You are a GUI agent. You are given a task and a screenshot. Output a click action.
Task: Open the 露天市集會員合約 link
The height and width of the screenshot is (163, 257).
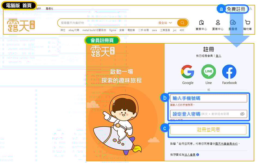click(226, 144)
